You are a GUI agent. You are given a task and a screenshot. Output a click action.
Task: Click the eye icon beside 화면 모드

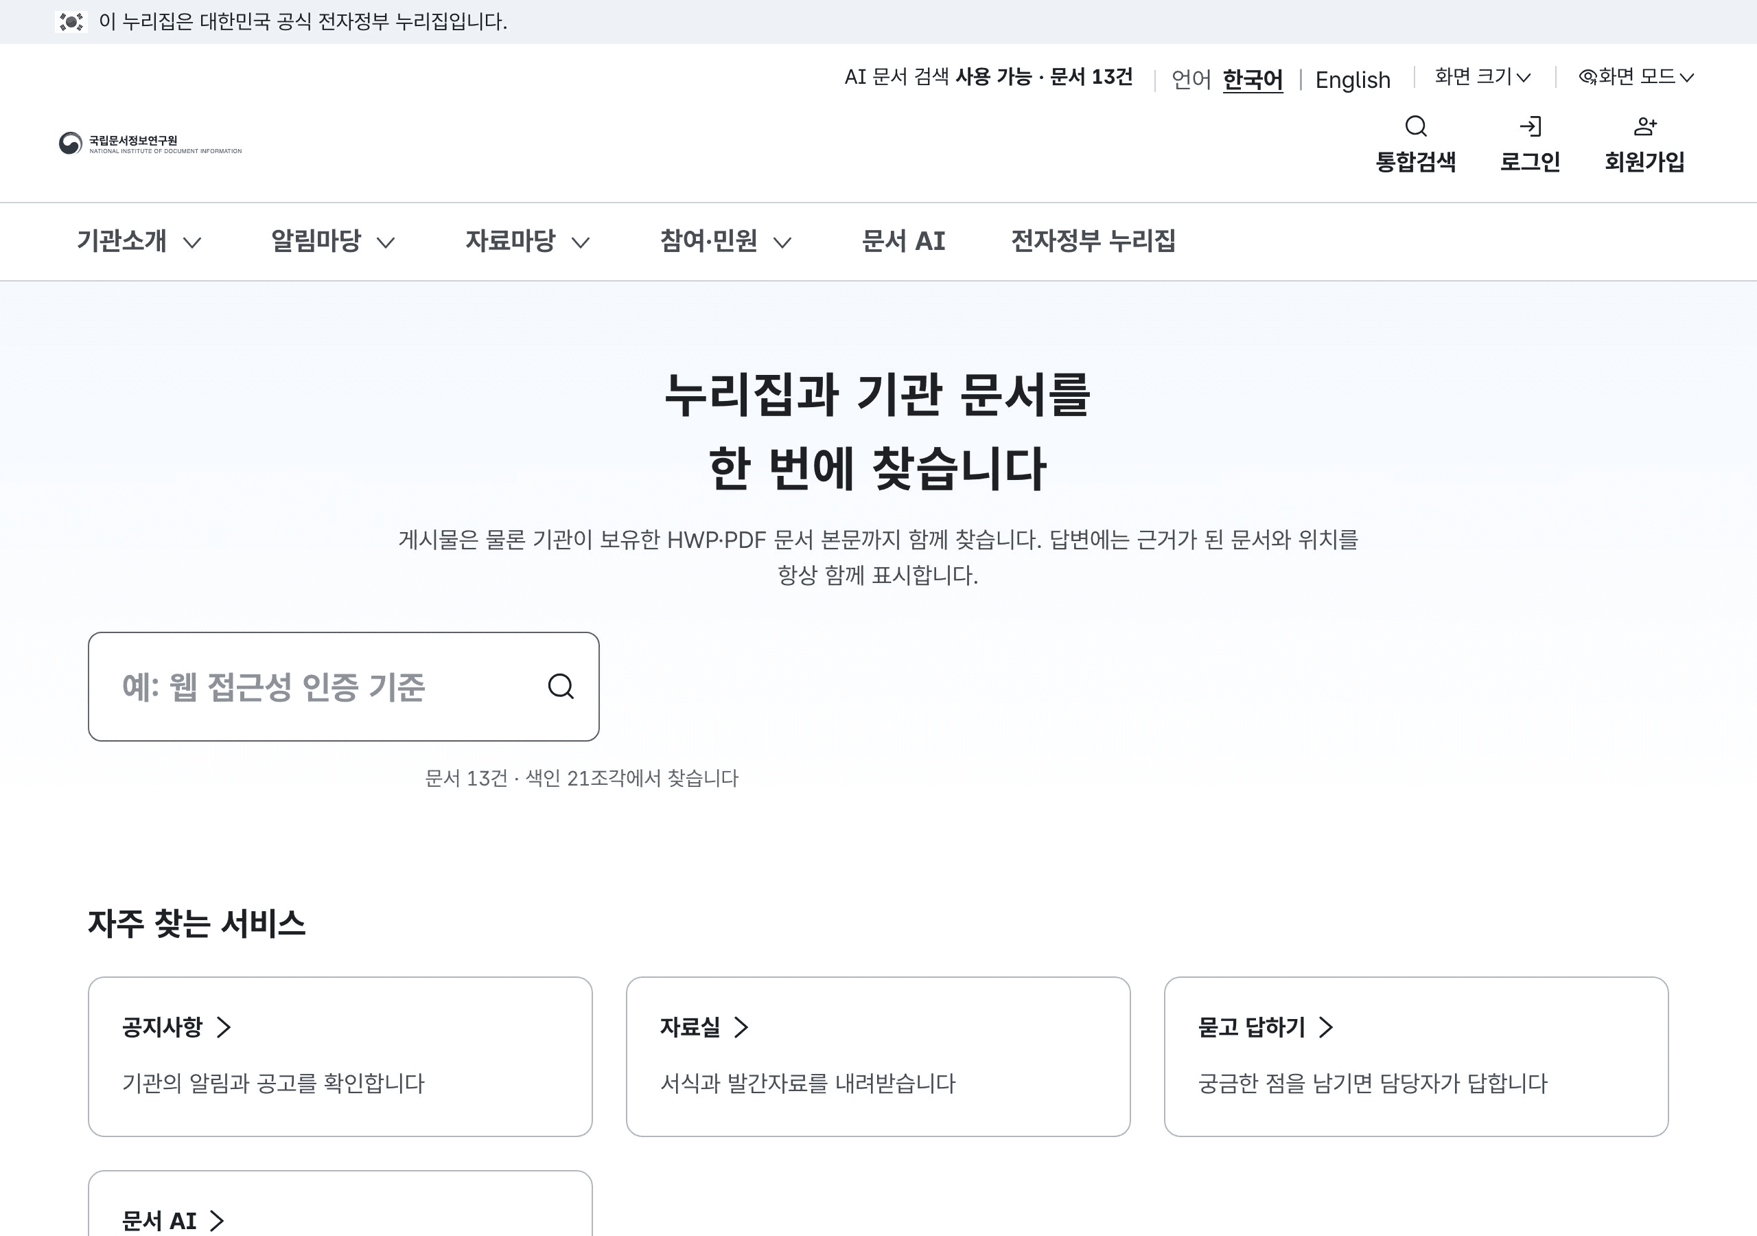click(1588, 77)
